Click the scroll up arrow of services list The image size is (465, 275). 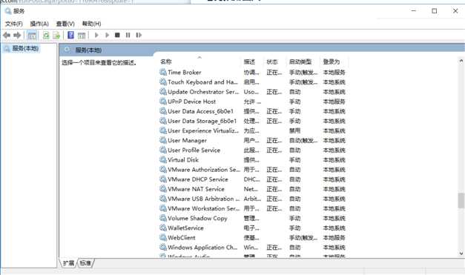(461, 61)
